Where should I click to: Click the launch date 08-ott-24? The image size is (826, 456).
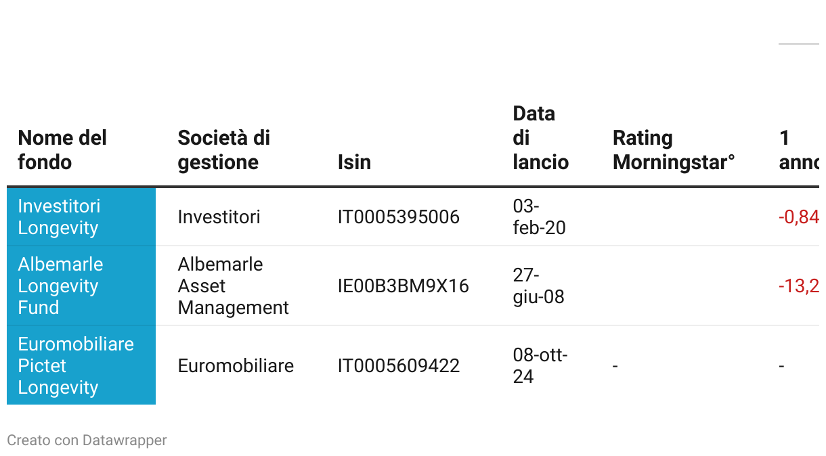pyautogui.click(x=540, y=365)
